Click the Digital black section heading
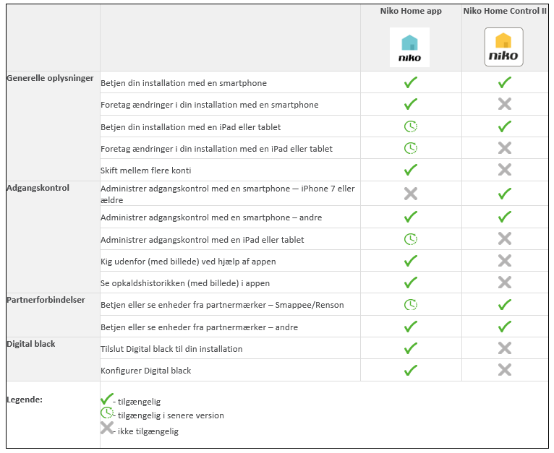The image size is (554, 453). 31,344
